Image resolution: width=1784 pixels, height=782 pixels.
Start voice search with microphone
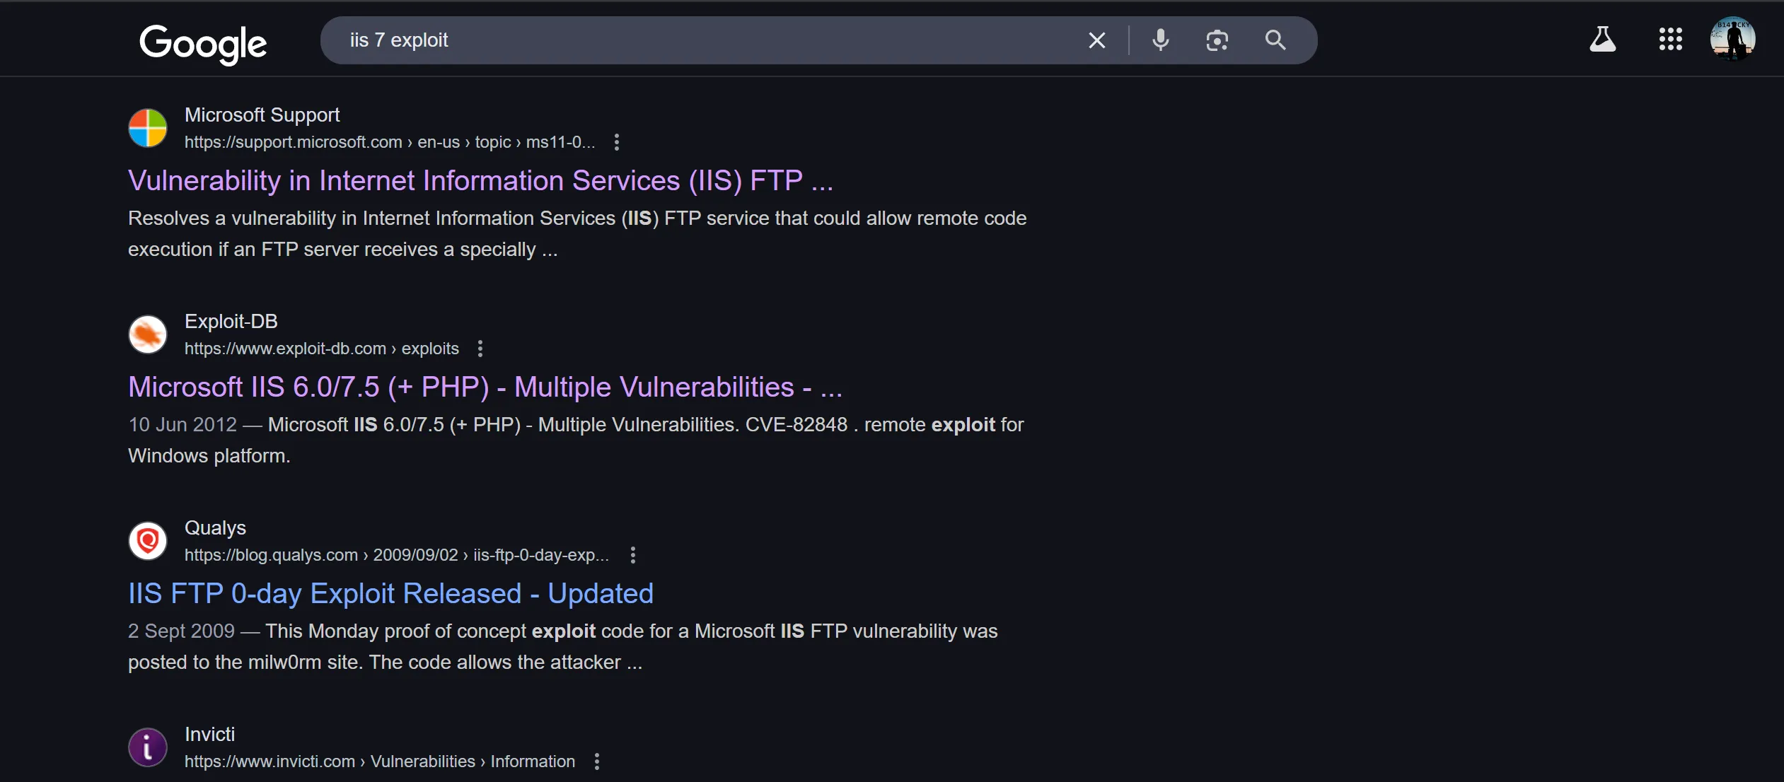1160,40
